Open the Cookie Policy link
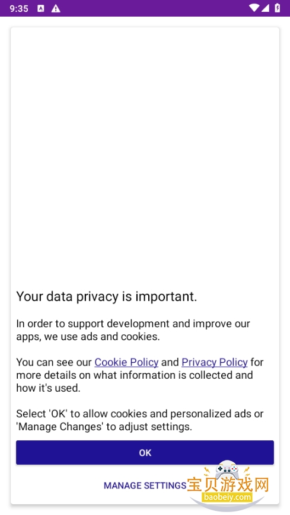 coord(126,362)
